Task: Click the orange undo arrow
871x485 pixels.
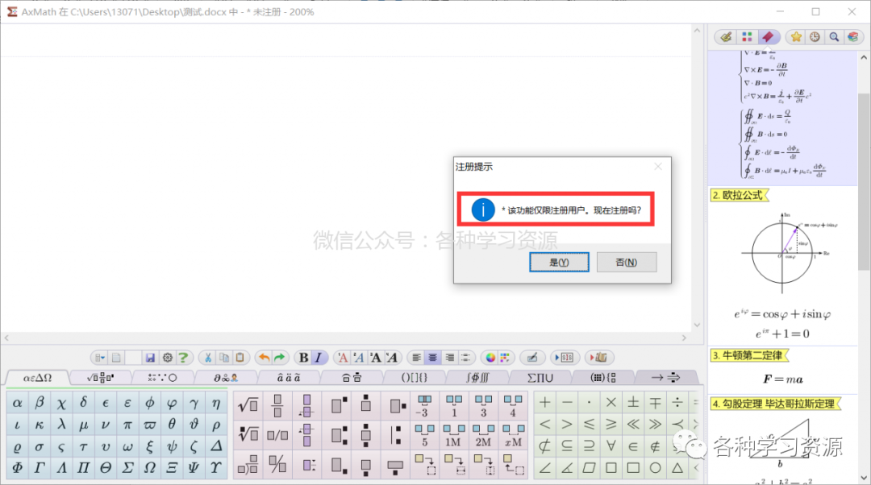Action: 264,358
